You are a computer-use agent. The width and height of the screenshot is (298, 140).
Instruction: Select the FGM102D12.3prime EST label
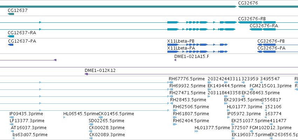(x=270, y=128)
